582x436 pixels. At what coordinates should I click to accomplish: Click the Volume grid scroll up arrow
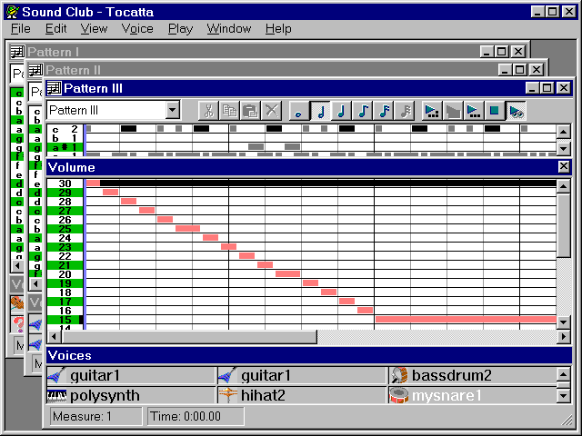[x=564, y=185]
